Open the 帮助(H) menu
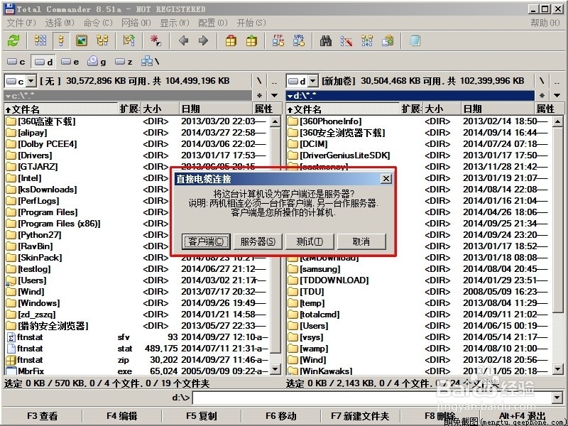 click(545, 23)
